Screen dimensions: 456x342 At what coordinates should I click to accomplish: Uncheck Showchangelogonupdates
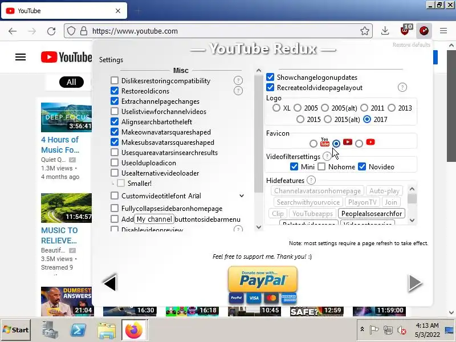tap(270, 77)
